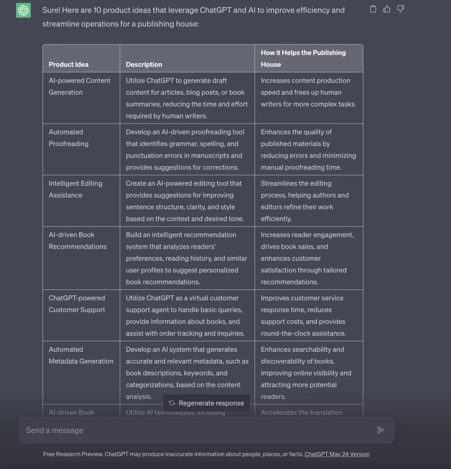Select the ChatGPT-powered Customer Support cell
This screenshot has height=469, width=451.
tap(77, 304)
